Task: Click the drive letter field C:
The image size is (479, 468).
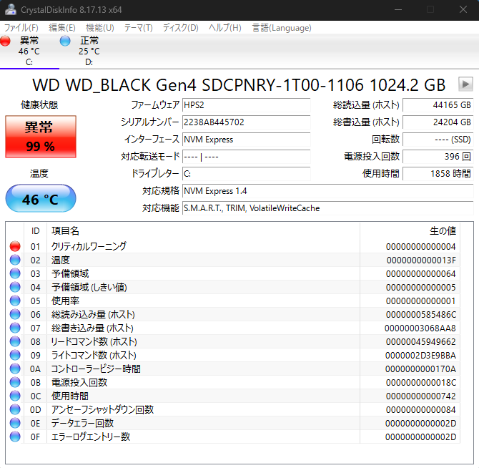Action: pyautogui.click(x=246, y=174)
